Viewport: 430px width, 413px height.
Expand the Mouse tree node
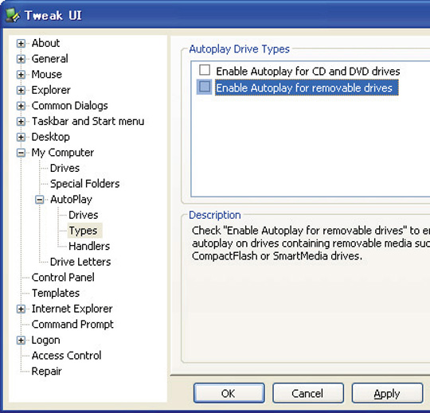pyautogui.click(x=21, y=75)
